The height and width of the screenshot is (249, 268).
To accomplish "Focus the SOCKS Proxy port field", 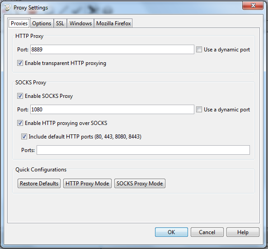I will (x=112, y=109).
